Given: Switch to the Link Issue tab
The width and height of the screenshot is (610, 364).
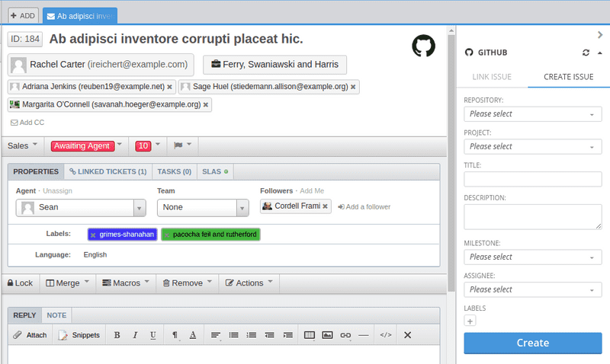Looking at the screenshot, I should coord(492,77).
